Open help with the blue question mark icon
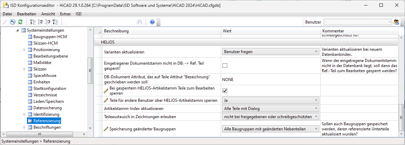This screenshot has height=145, width=405. tap(152, 22)
